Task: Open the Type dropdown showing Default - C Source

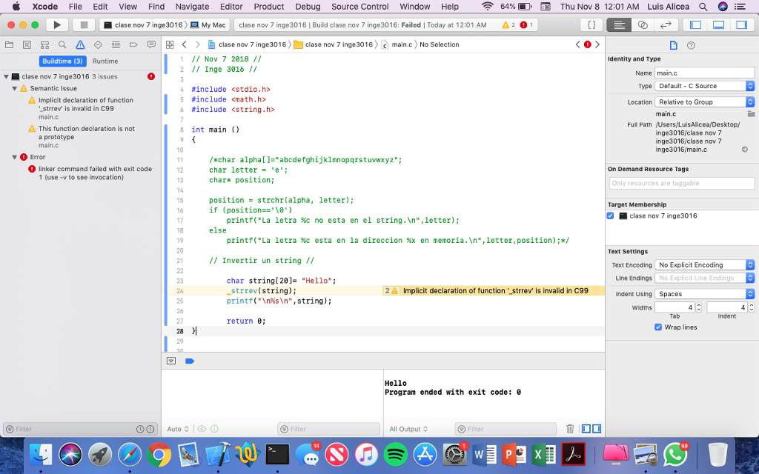Action: coord(704,84)
